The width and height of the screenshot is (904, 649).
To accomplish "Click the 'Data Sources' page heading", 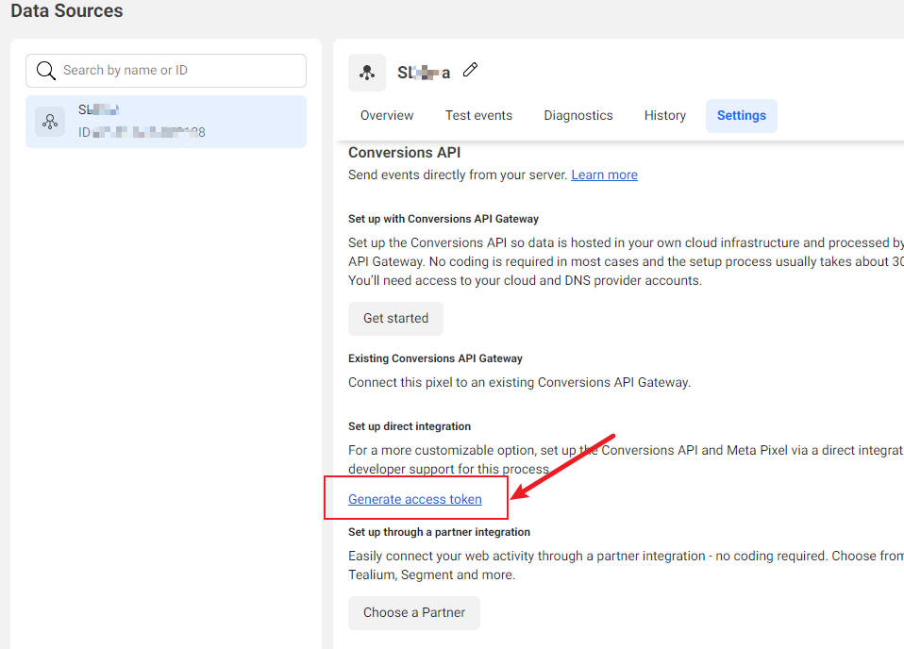I will (67, 11).
